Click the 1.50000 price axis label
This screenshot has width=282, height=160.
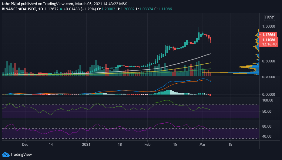[x=269, y=26]
